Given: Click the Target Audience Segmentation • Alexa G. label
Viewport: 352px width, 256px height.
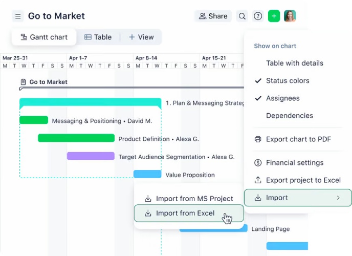Looking at the screenshot, I should 177,157.
